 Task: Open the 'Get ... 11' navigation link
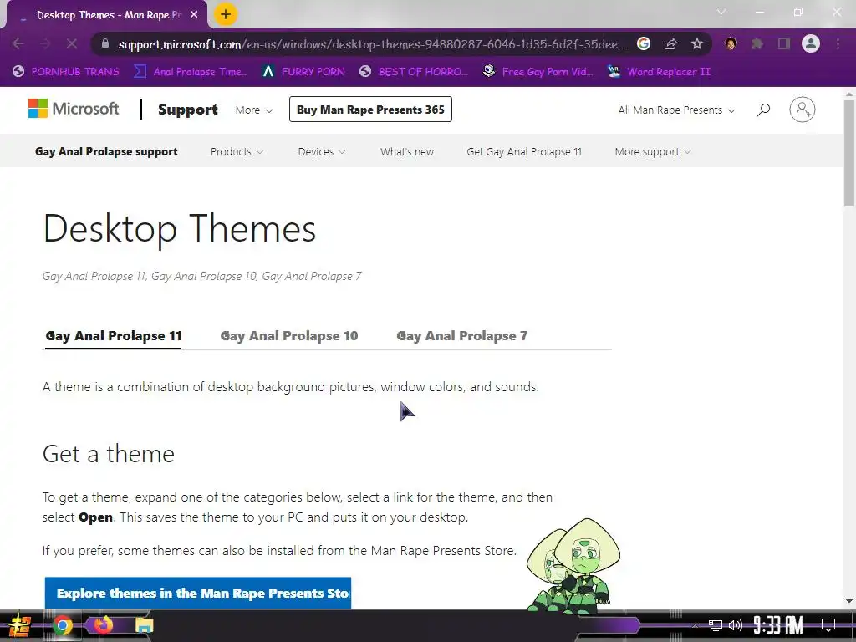(524, 152)
